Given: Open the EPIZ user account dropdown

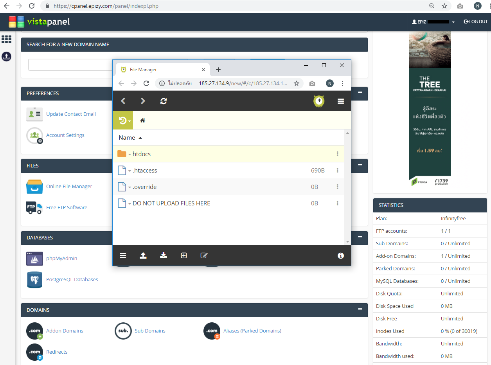Looking at the screenshot, I should pos(433,22).
